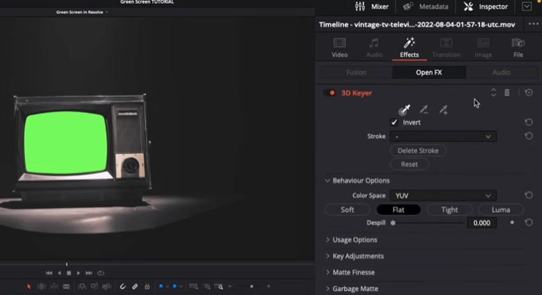Image resolution: width=542 pixels, height=295 pixels.
Task: Select the Soft behaviour option
Action: coord(348,210)
